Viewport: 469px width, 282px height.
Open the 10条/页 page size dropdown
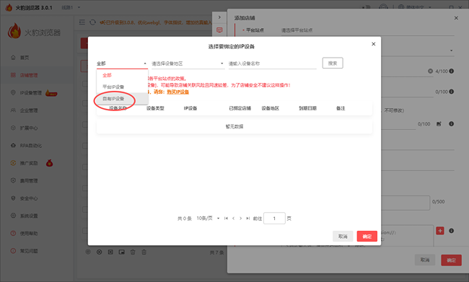point(208,219)
